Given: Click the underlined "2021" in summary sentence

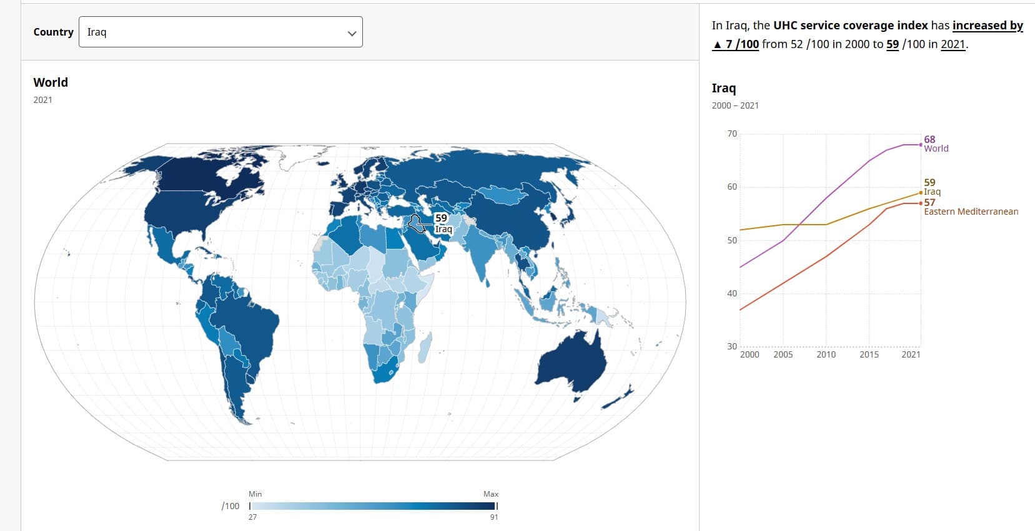Looking at the screenshot, I should click(x=953, y=44).
